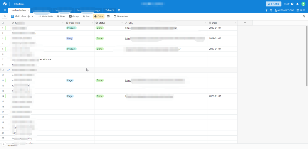This screenshot has height=149, width=308.
Task: Open the Page Type field dropdown
Action: [92, 23]
